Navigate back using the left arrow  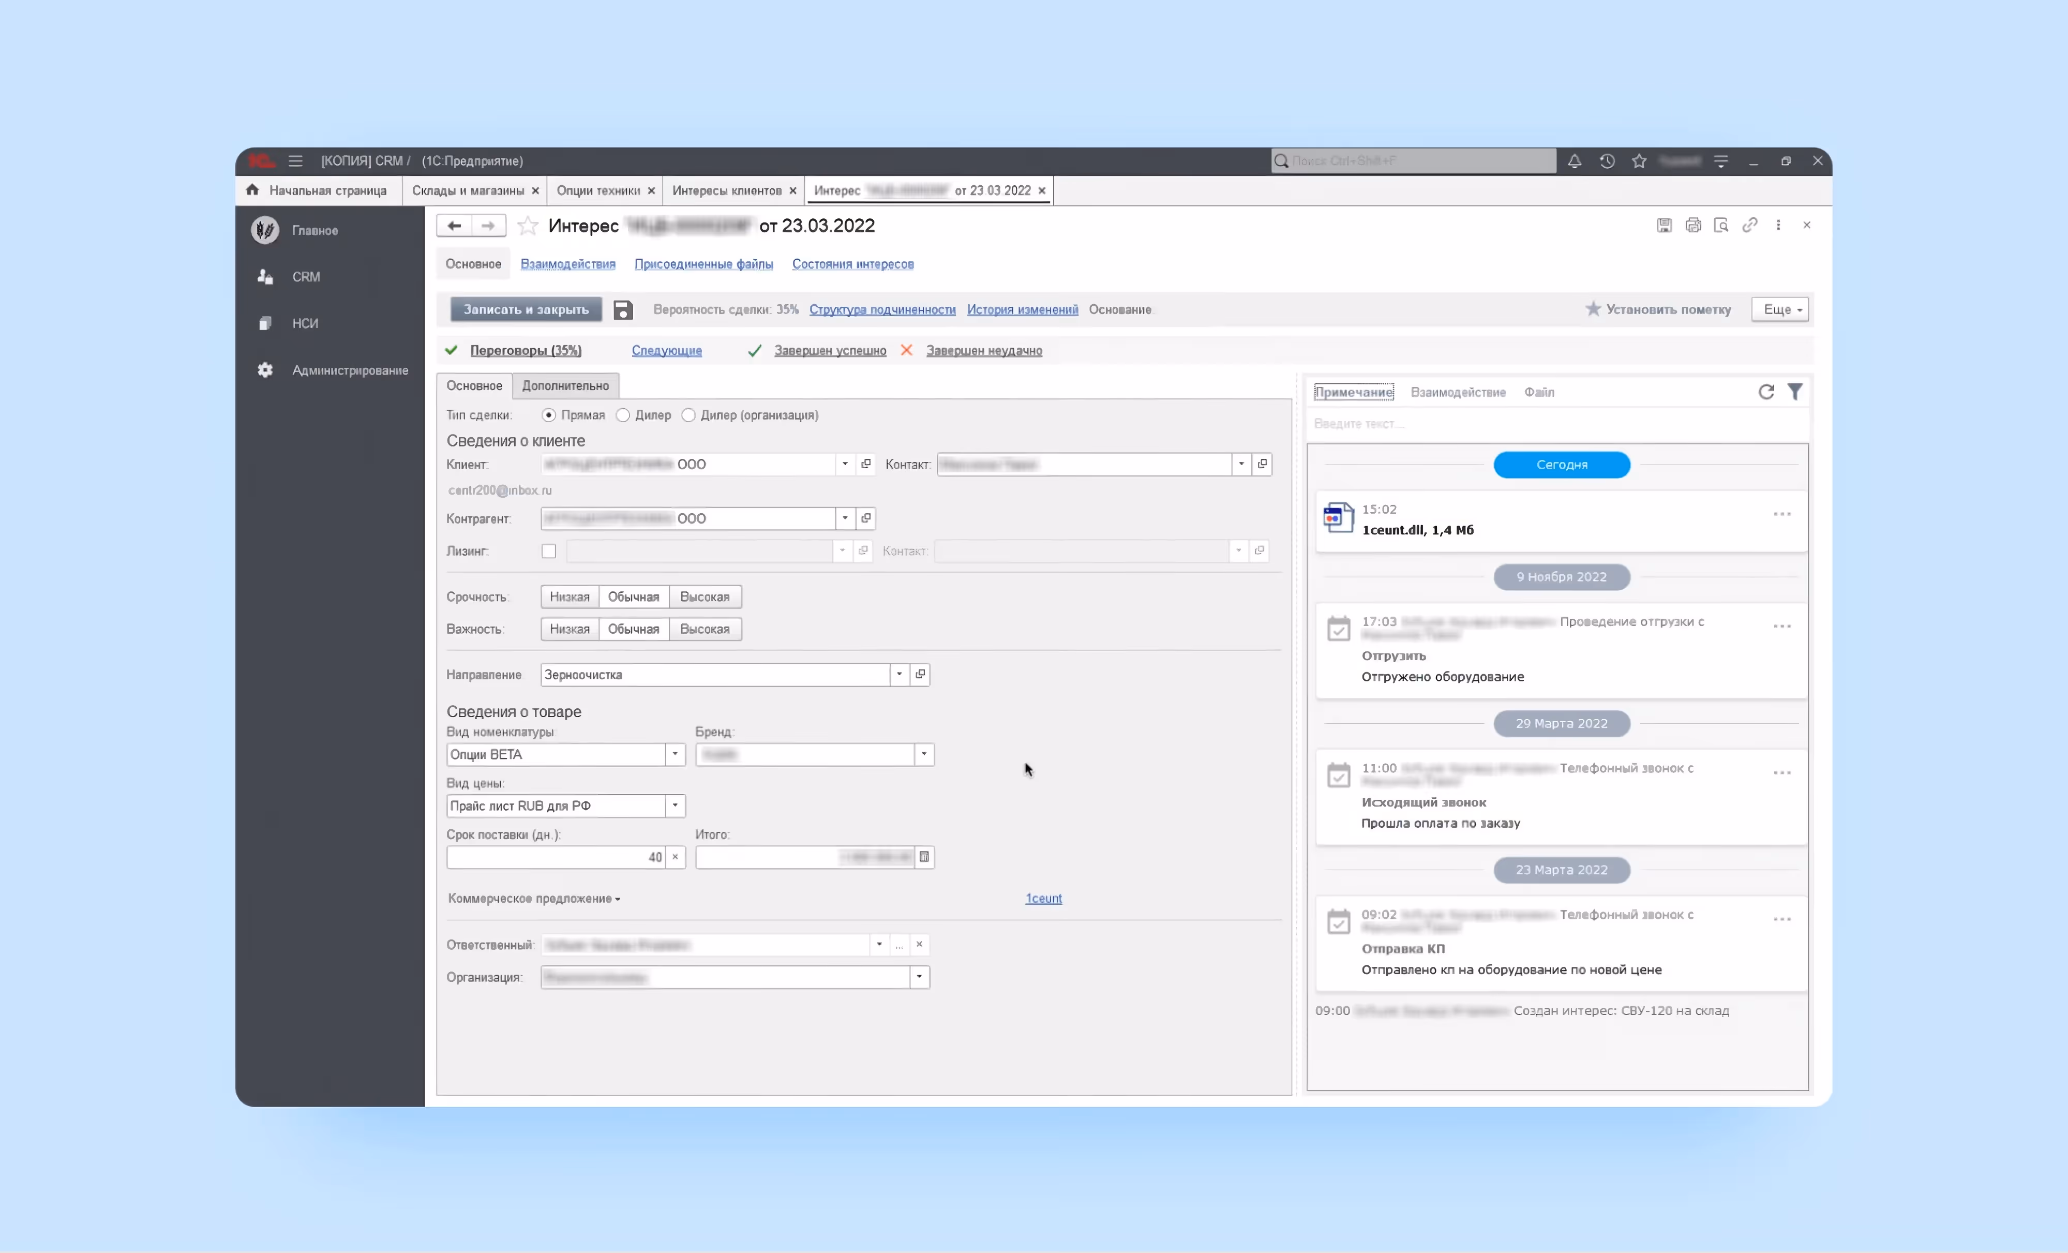454,225
